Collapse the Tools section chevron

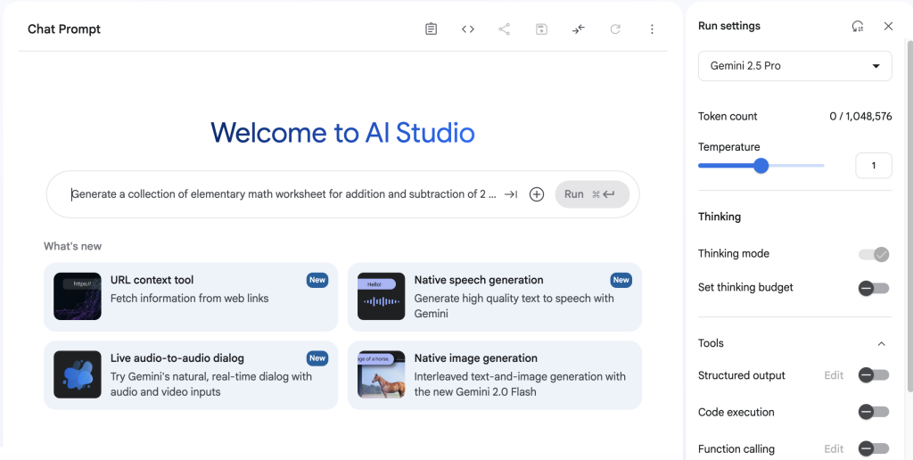(881, 344)
